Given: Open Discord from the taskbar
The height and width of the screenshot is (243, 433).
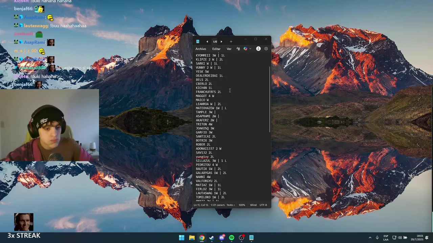Looking at the screenshot, I should (x=222, y=238).
